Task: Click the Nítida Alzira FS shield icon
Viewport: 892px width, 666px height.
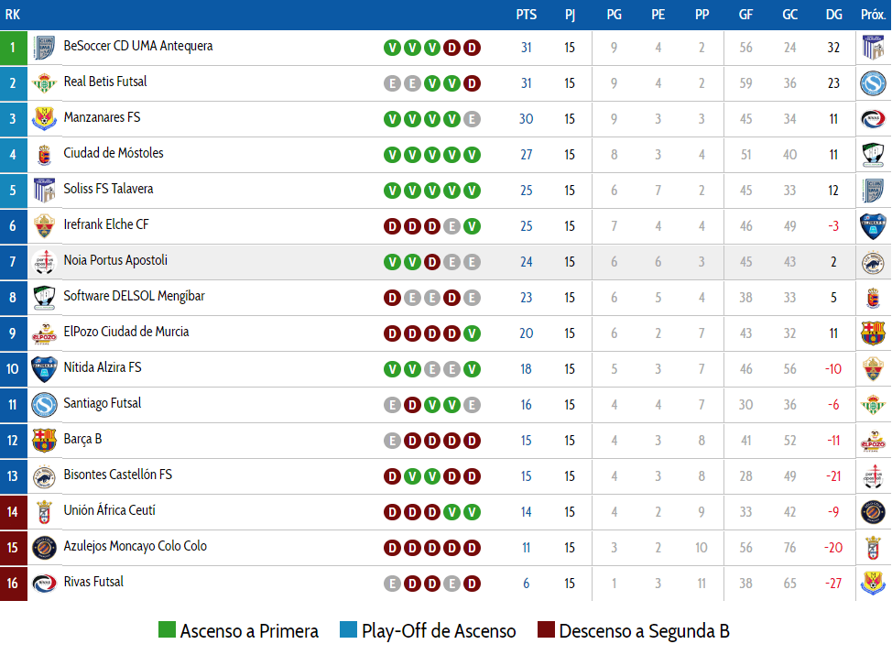Action: pyautogui.click(x=44, y=368)
